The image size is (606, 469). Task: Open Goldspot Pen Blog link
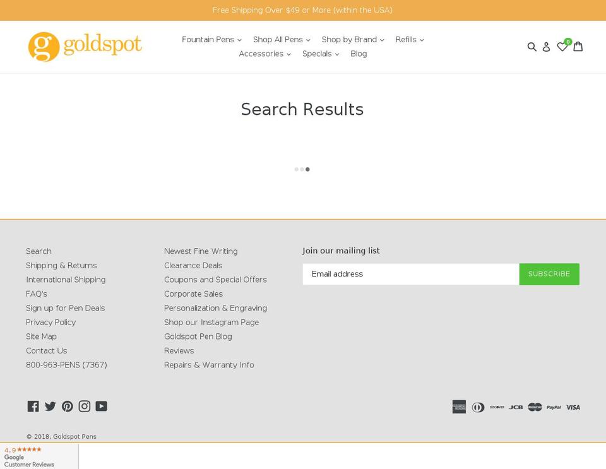pos(198,336)
